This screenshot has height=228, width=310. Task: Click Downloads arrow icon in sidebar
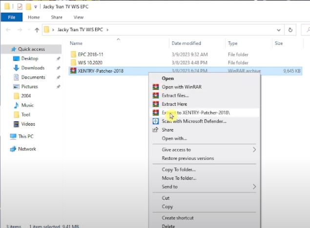click(x=16, y=68)
